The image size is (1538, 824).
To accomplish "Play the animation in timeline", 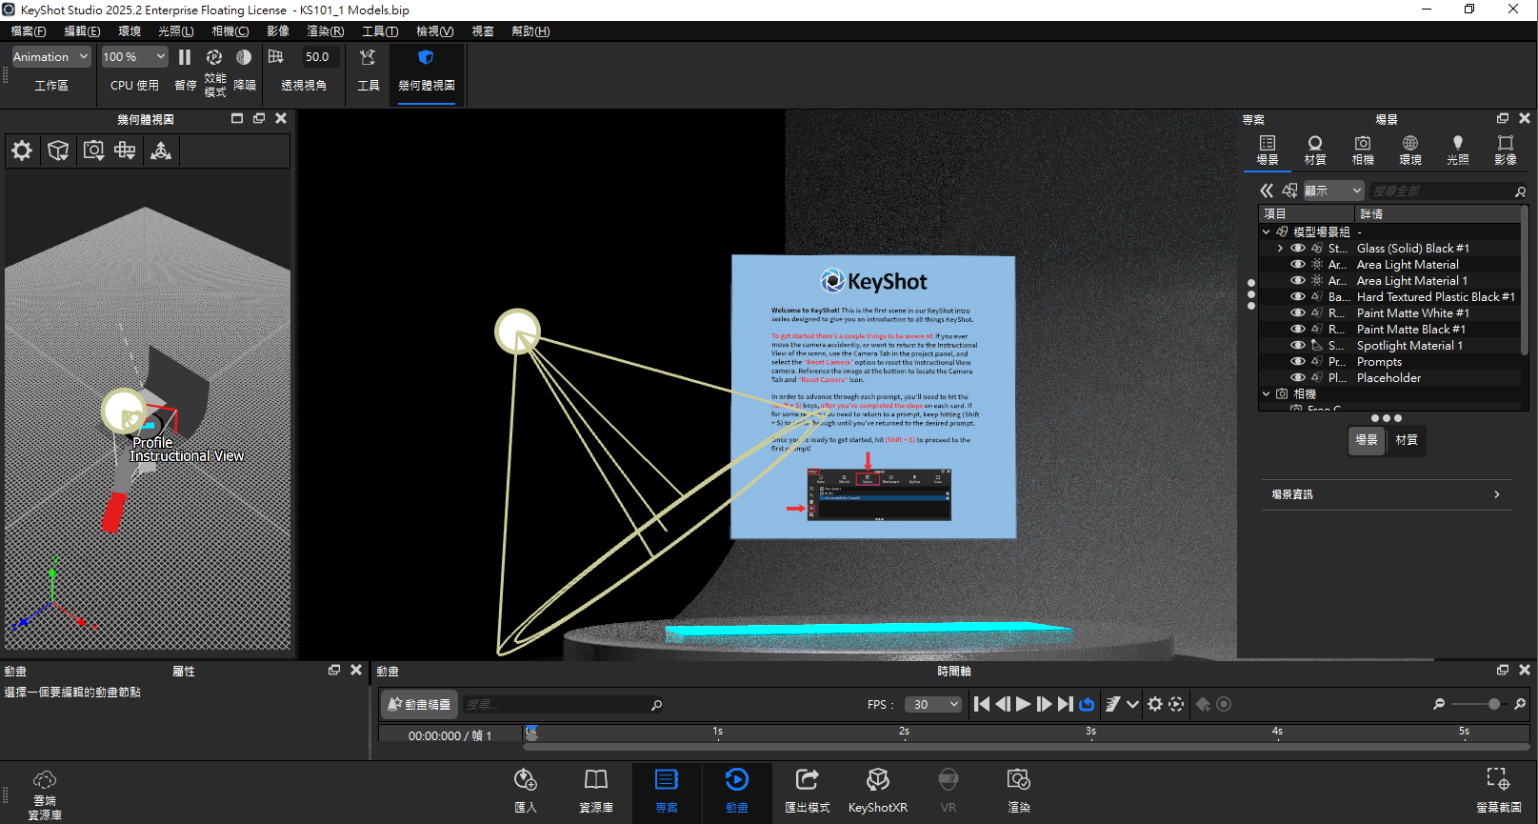I will [1023, 704].
